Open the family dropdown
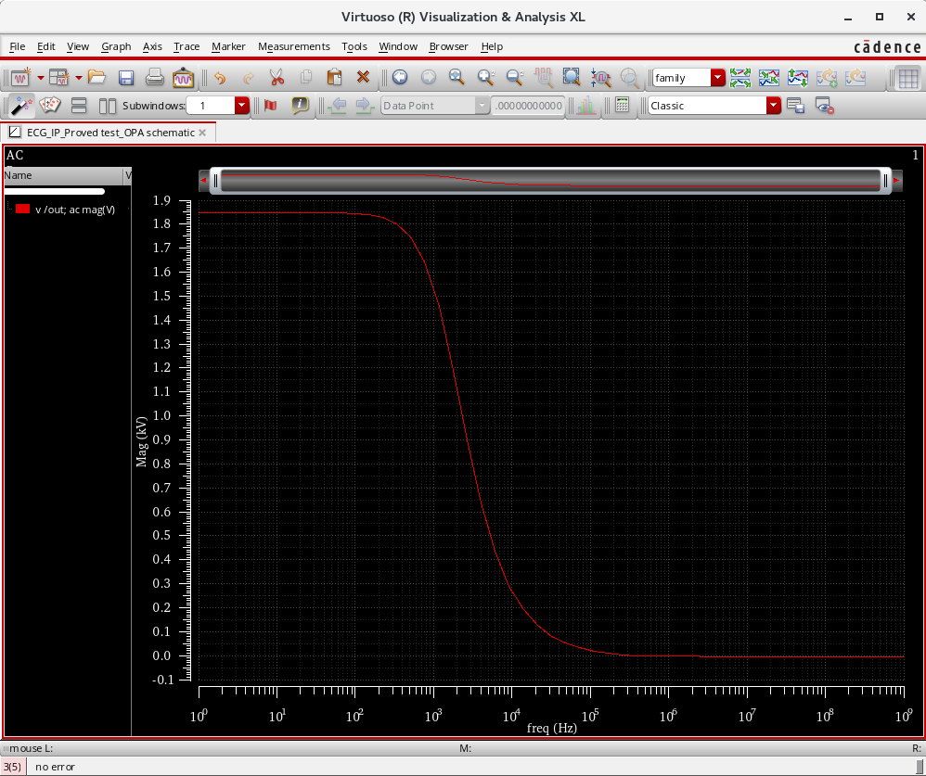926x776 pixels. pos(717,77)
